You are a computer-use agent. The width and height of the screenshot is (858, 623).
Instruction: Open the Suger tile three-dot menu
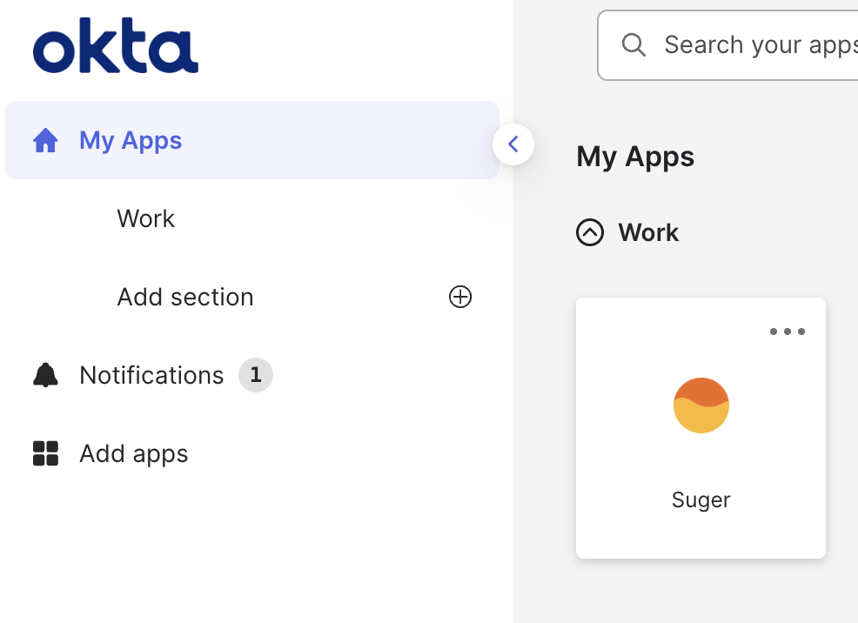(788, 332)
